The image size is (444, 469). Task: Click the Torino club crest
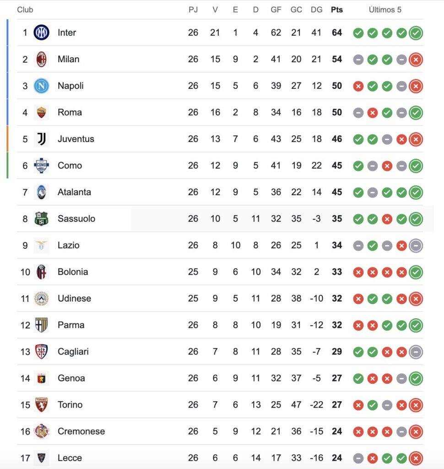coord(41,404)
